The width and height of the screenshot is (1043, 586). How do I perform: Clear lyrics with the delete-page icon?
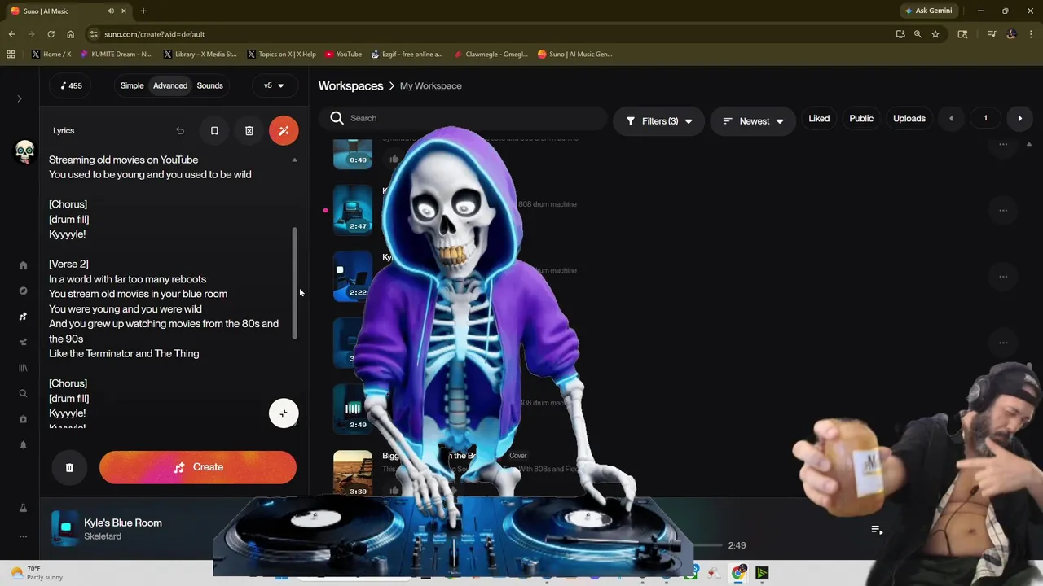[249, 130]
